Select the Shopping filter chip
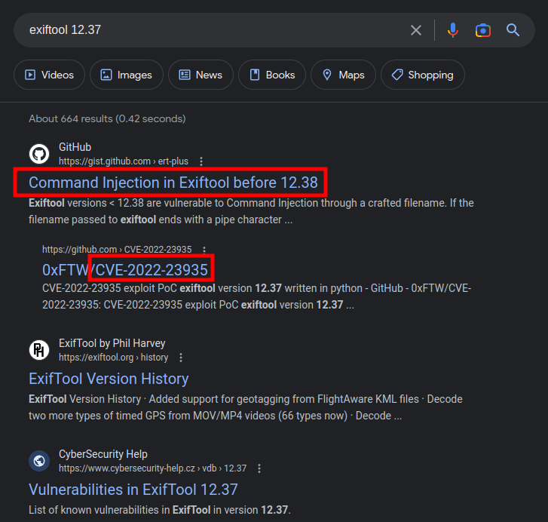The height and width of the screenshot is (522, 548). (422, 75)
